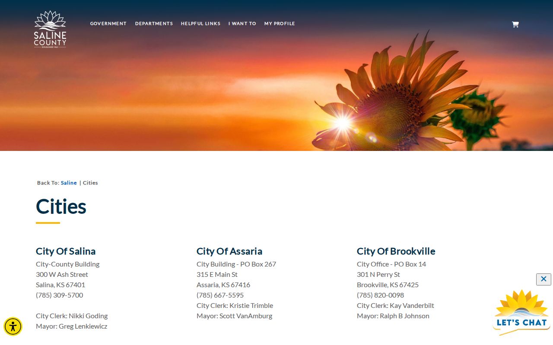Click Salina phone number (785) 309-5700

(x=60, y=295)
